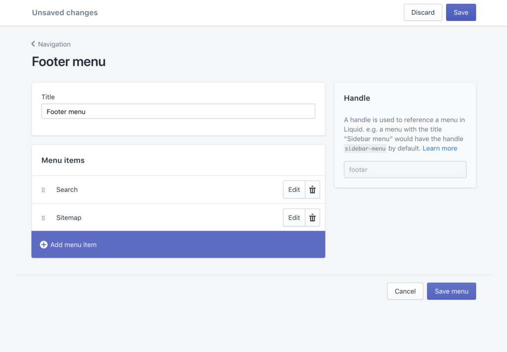The height and width of the screenshot is (352, 507).
Task: Select the Sitemap menu item label
Action: point(69,218)
